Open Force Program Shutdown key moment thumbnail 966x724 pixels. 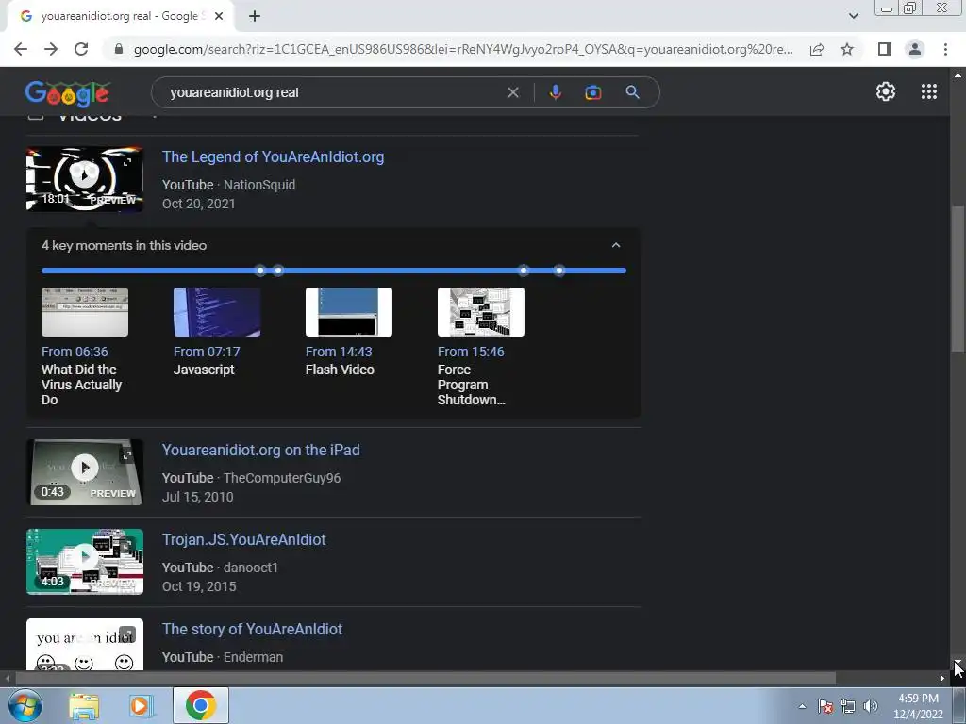point(481,312)
